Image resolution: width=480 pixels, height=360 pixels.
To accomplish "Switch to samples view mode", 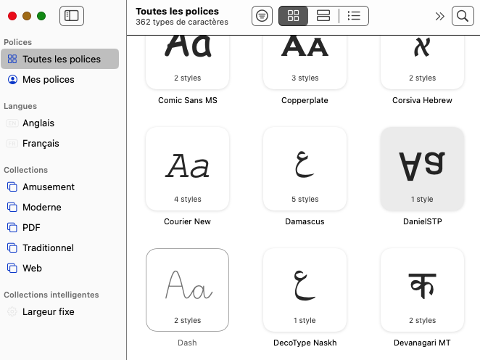I will (323, 16).
